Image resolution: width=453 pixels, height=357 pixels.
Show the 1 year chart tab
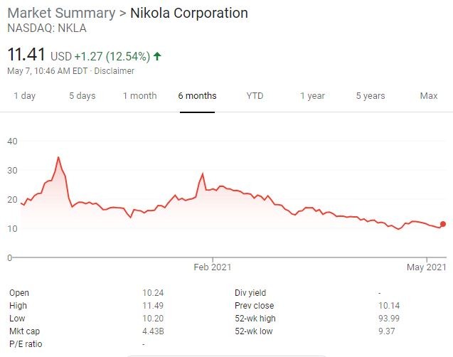coord(312,96)
